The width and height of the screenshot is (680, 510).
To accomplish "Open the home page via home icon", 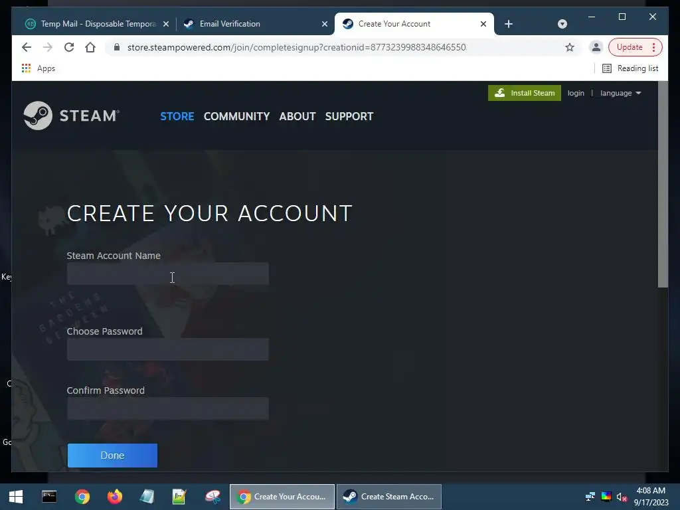I will (90, 47).
